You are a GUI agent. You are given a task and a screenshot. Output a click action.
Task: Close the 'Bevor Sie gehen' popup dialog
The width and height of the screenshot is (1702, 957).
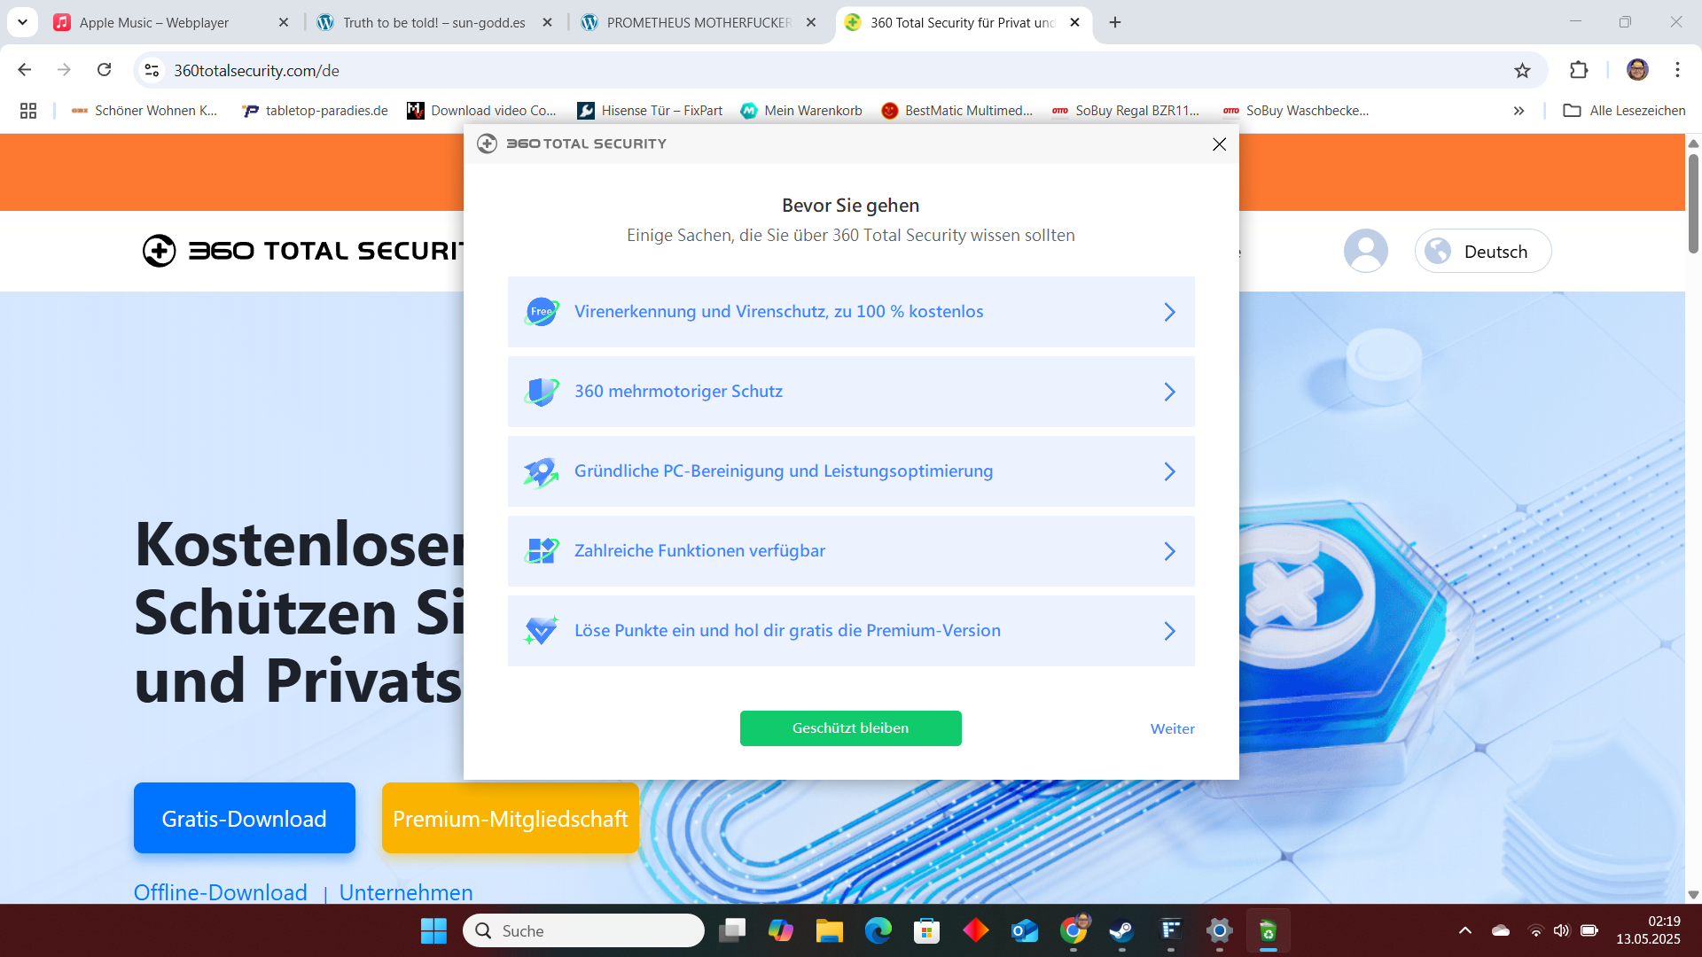1219,144
